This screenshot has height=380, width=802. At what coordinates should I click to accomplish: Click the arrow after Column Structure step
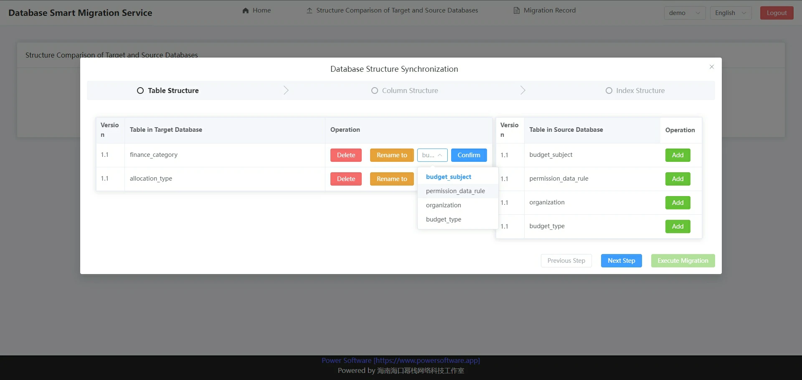pos(523,91)
